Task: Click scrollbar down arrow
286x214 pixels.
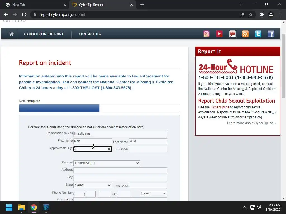Action: pyautogui.click(x=283, y=198)
